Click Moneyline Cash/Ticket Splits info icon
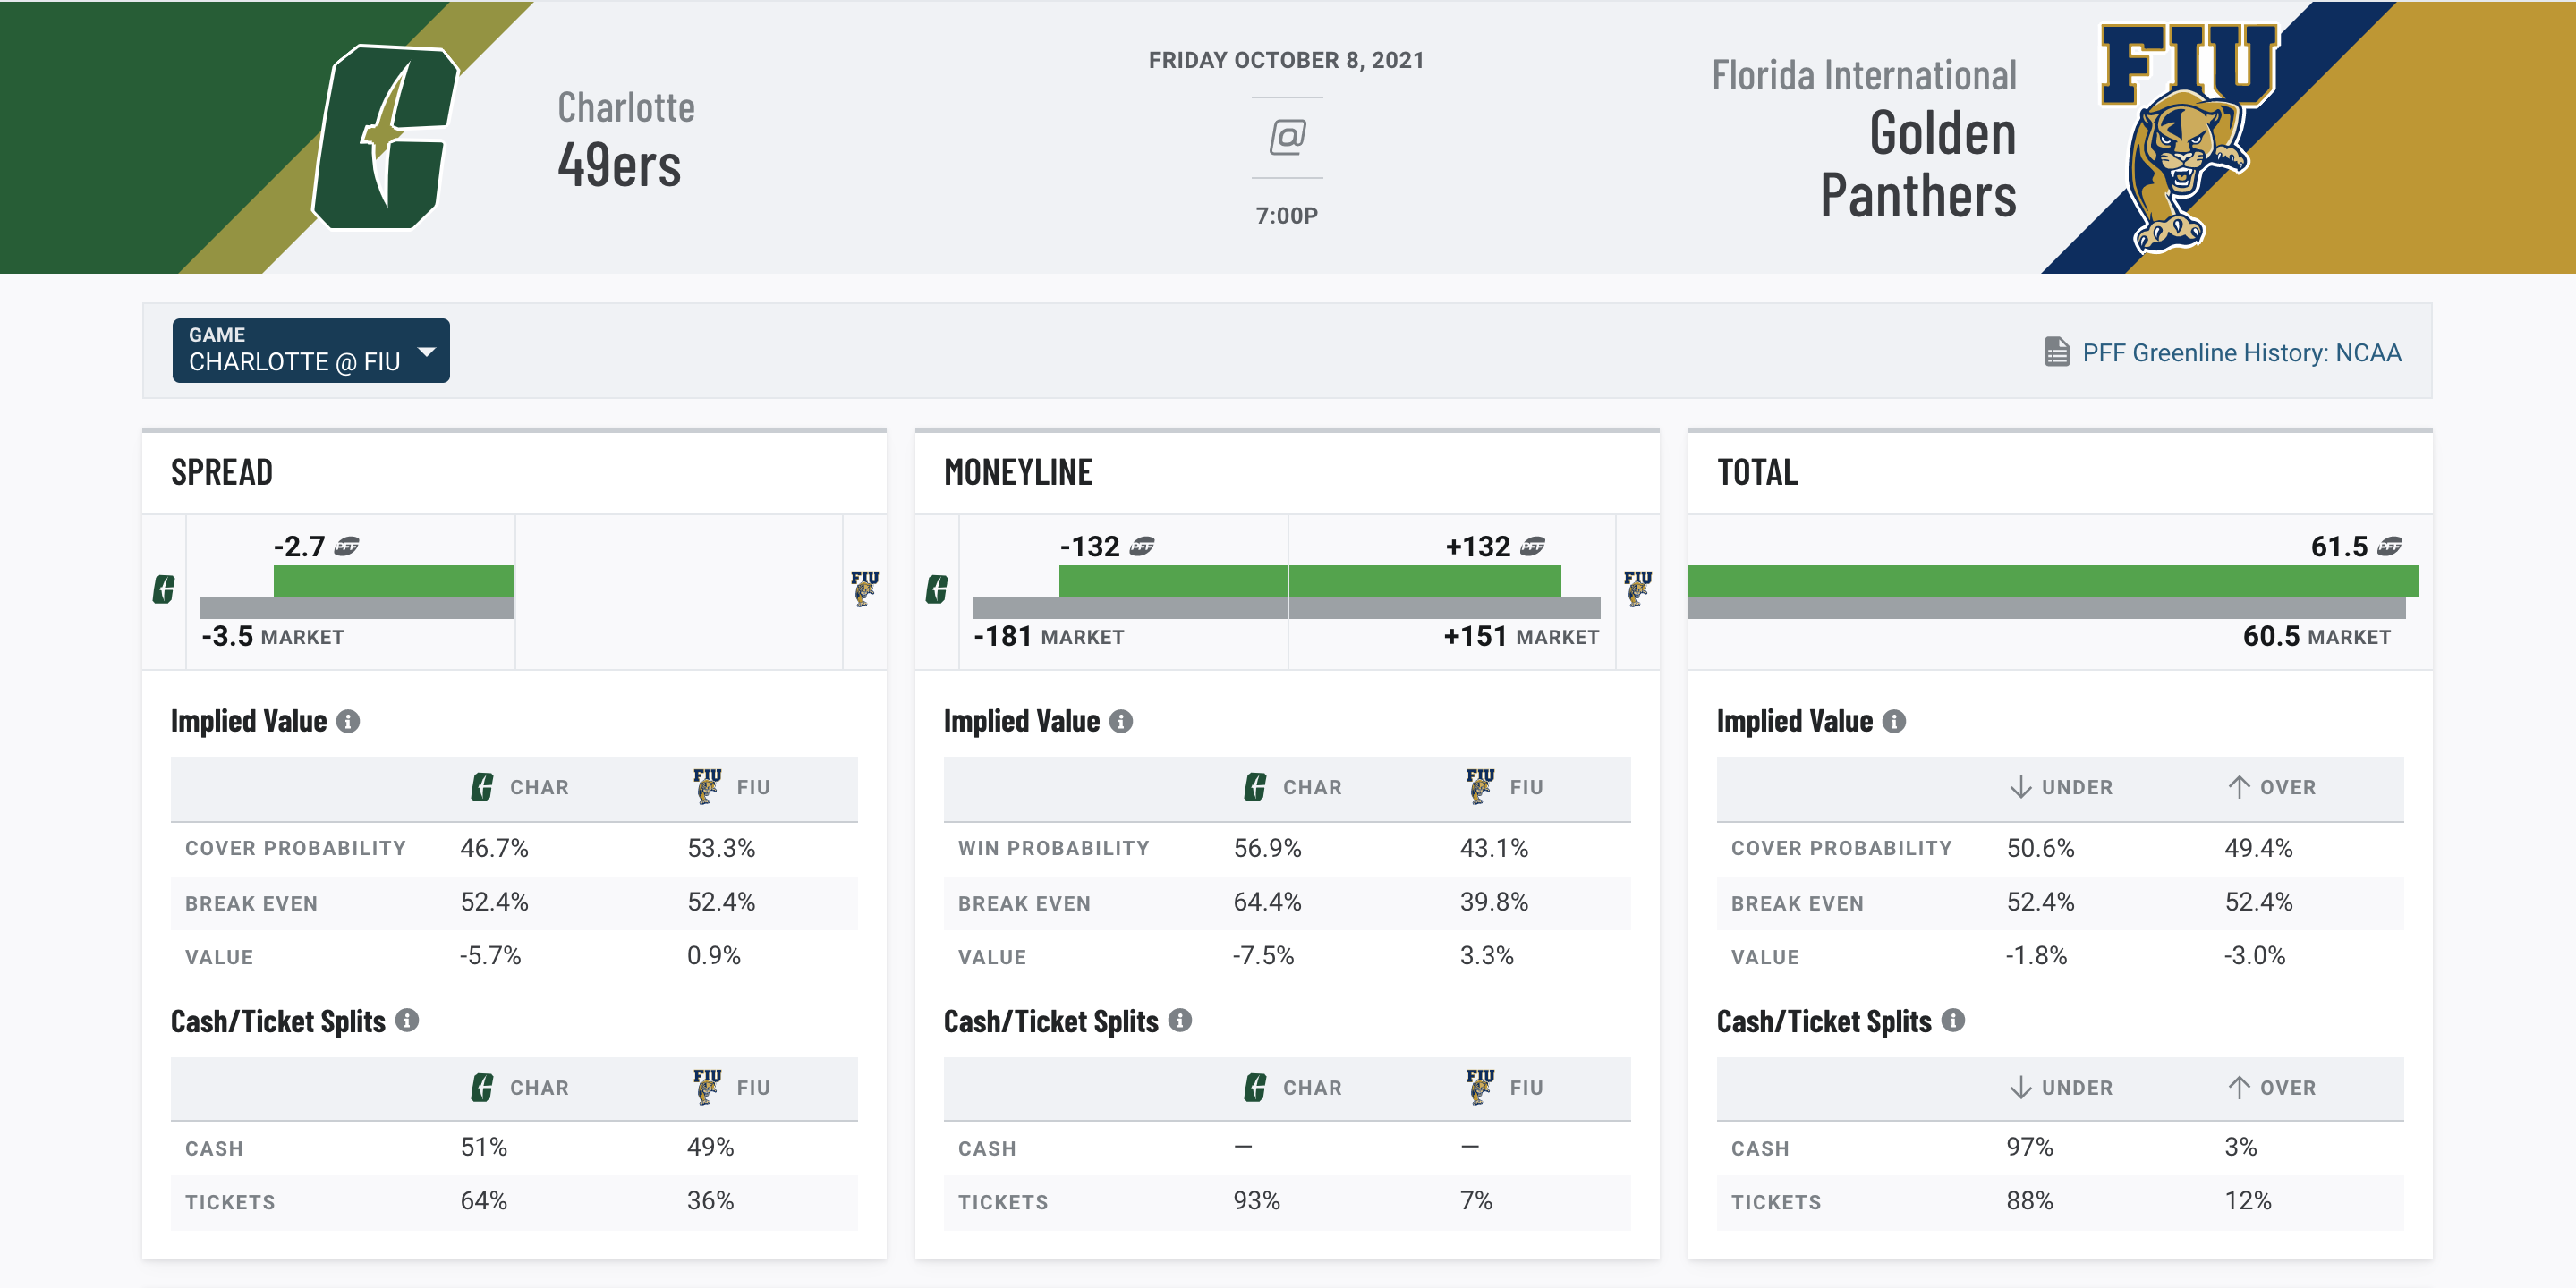 [x=1180, y=1020]
